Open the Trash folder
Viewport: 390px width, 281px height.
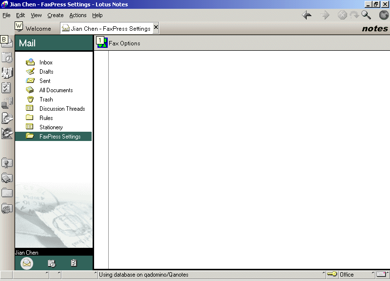point(46,100)
